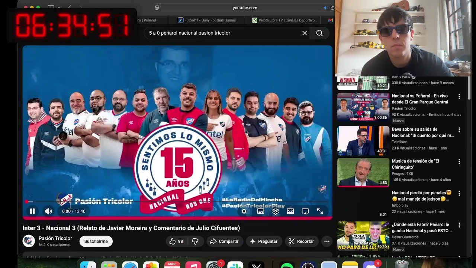
Task: Open the Pasión Tricolor channel avatar
Action: (x=29, y=241)
